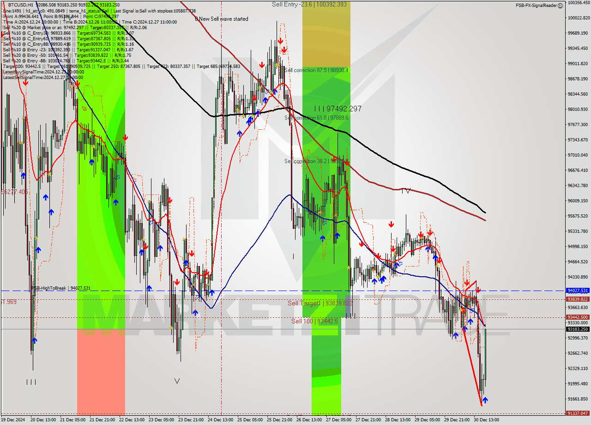Click the 'Sell 100 | 93442.5' label
The image size is (591, 425).
pyautogui.click(x=314, y=321)
